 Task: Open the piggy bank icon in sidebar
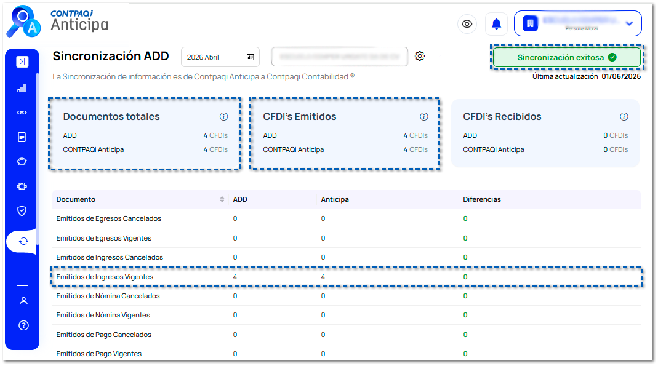(22, 162)
